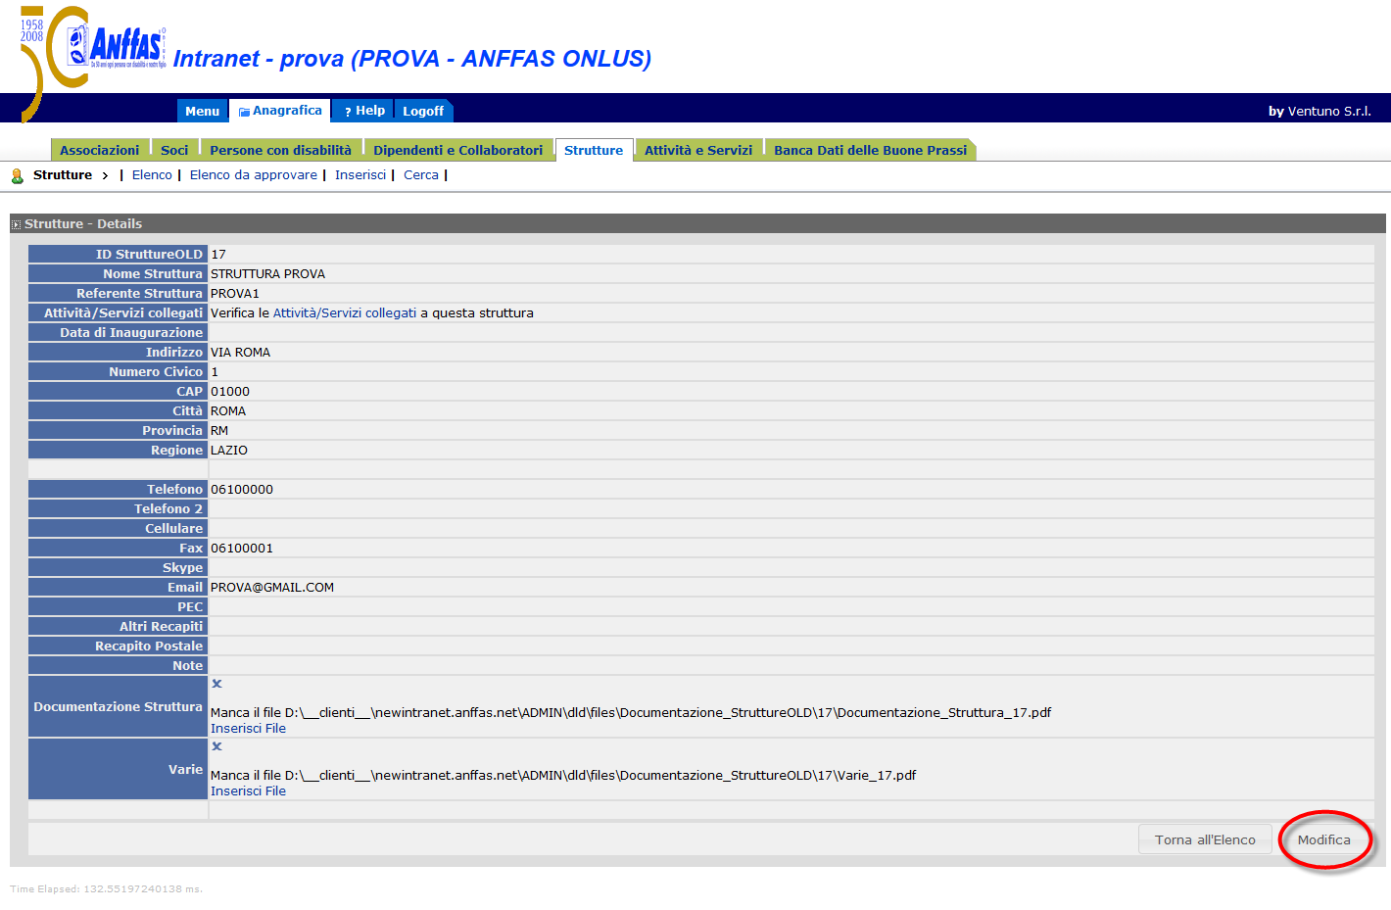The width and height of the screenshot is (1391, 910).
Task: Open the Anagrafica menu
Action: coord(280,111)
